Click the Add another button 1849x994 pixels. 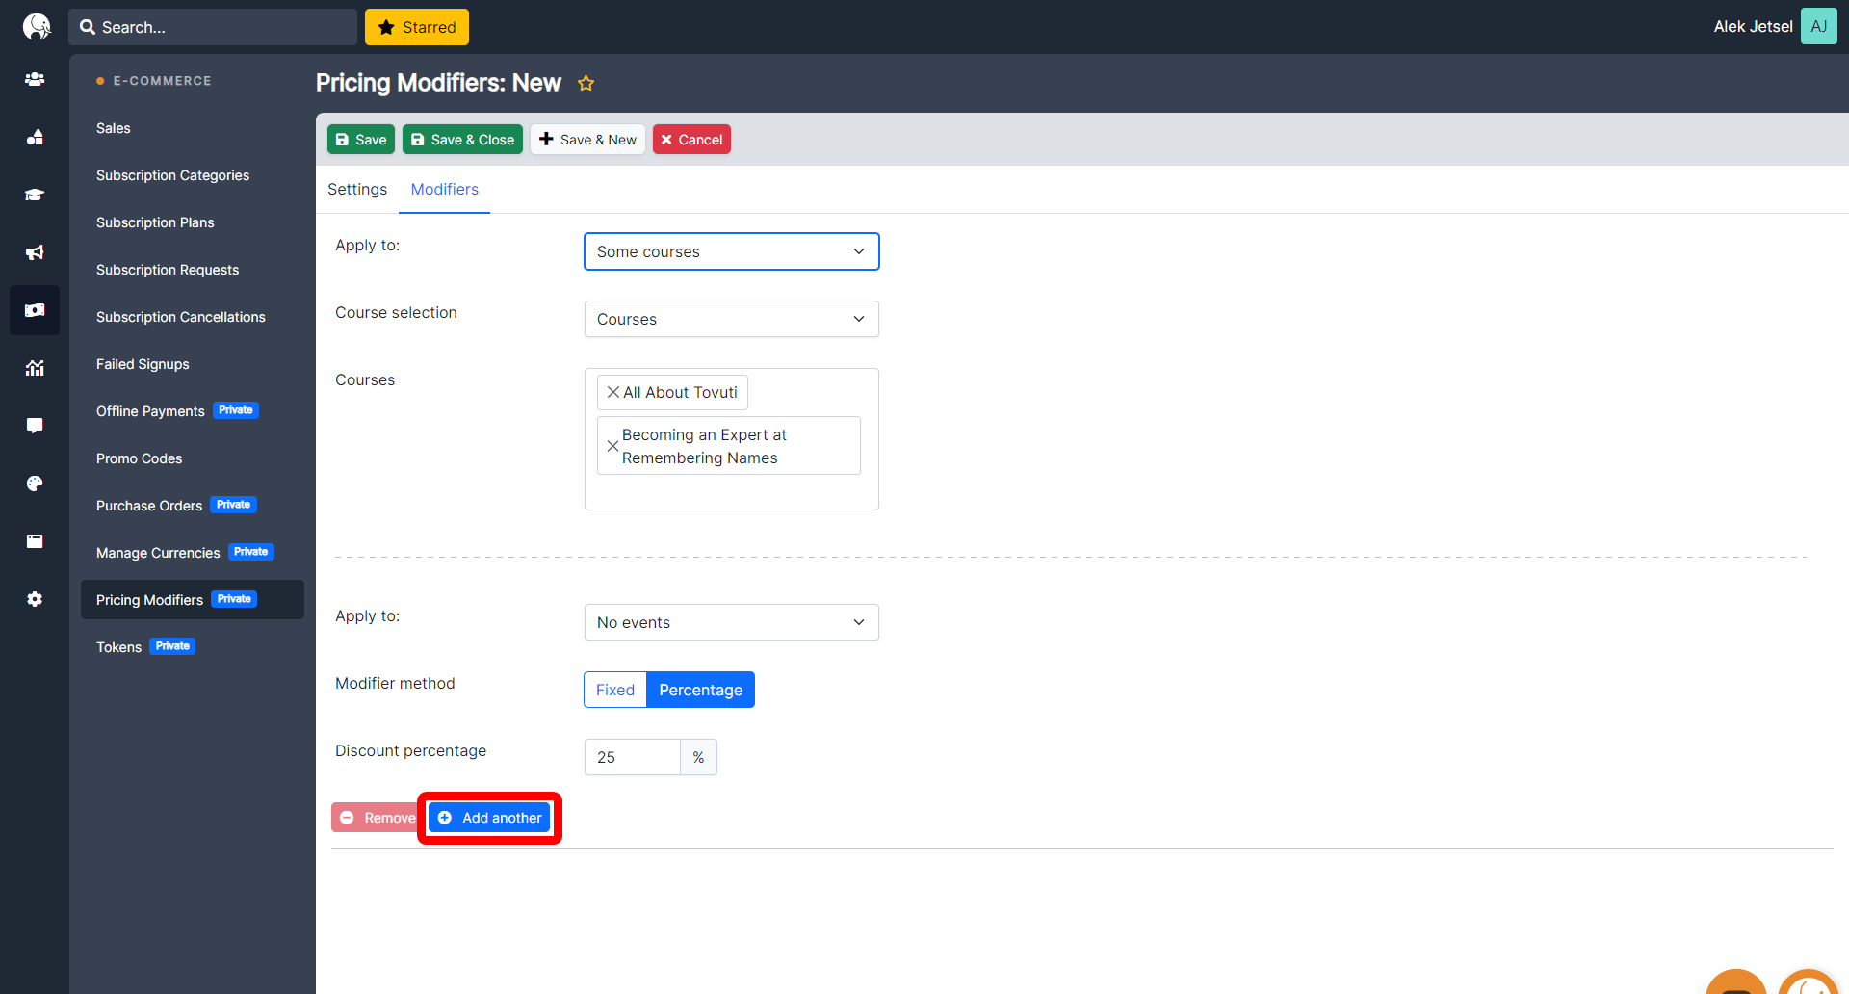click(x=489, y=818)
